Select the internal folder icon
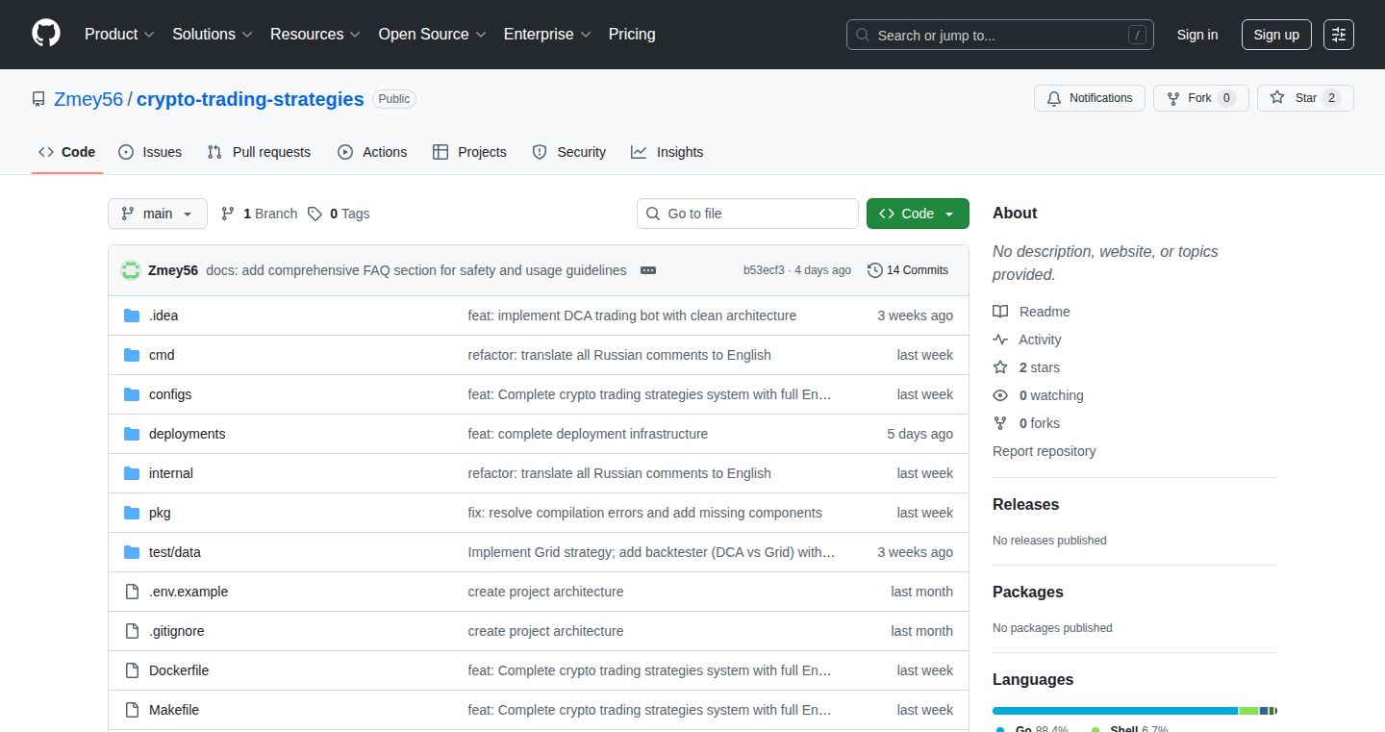 tap(132, 473)
